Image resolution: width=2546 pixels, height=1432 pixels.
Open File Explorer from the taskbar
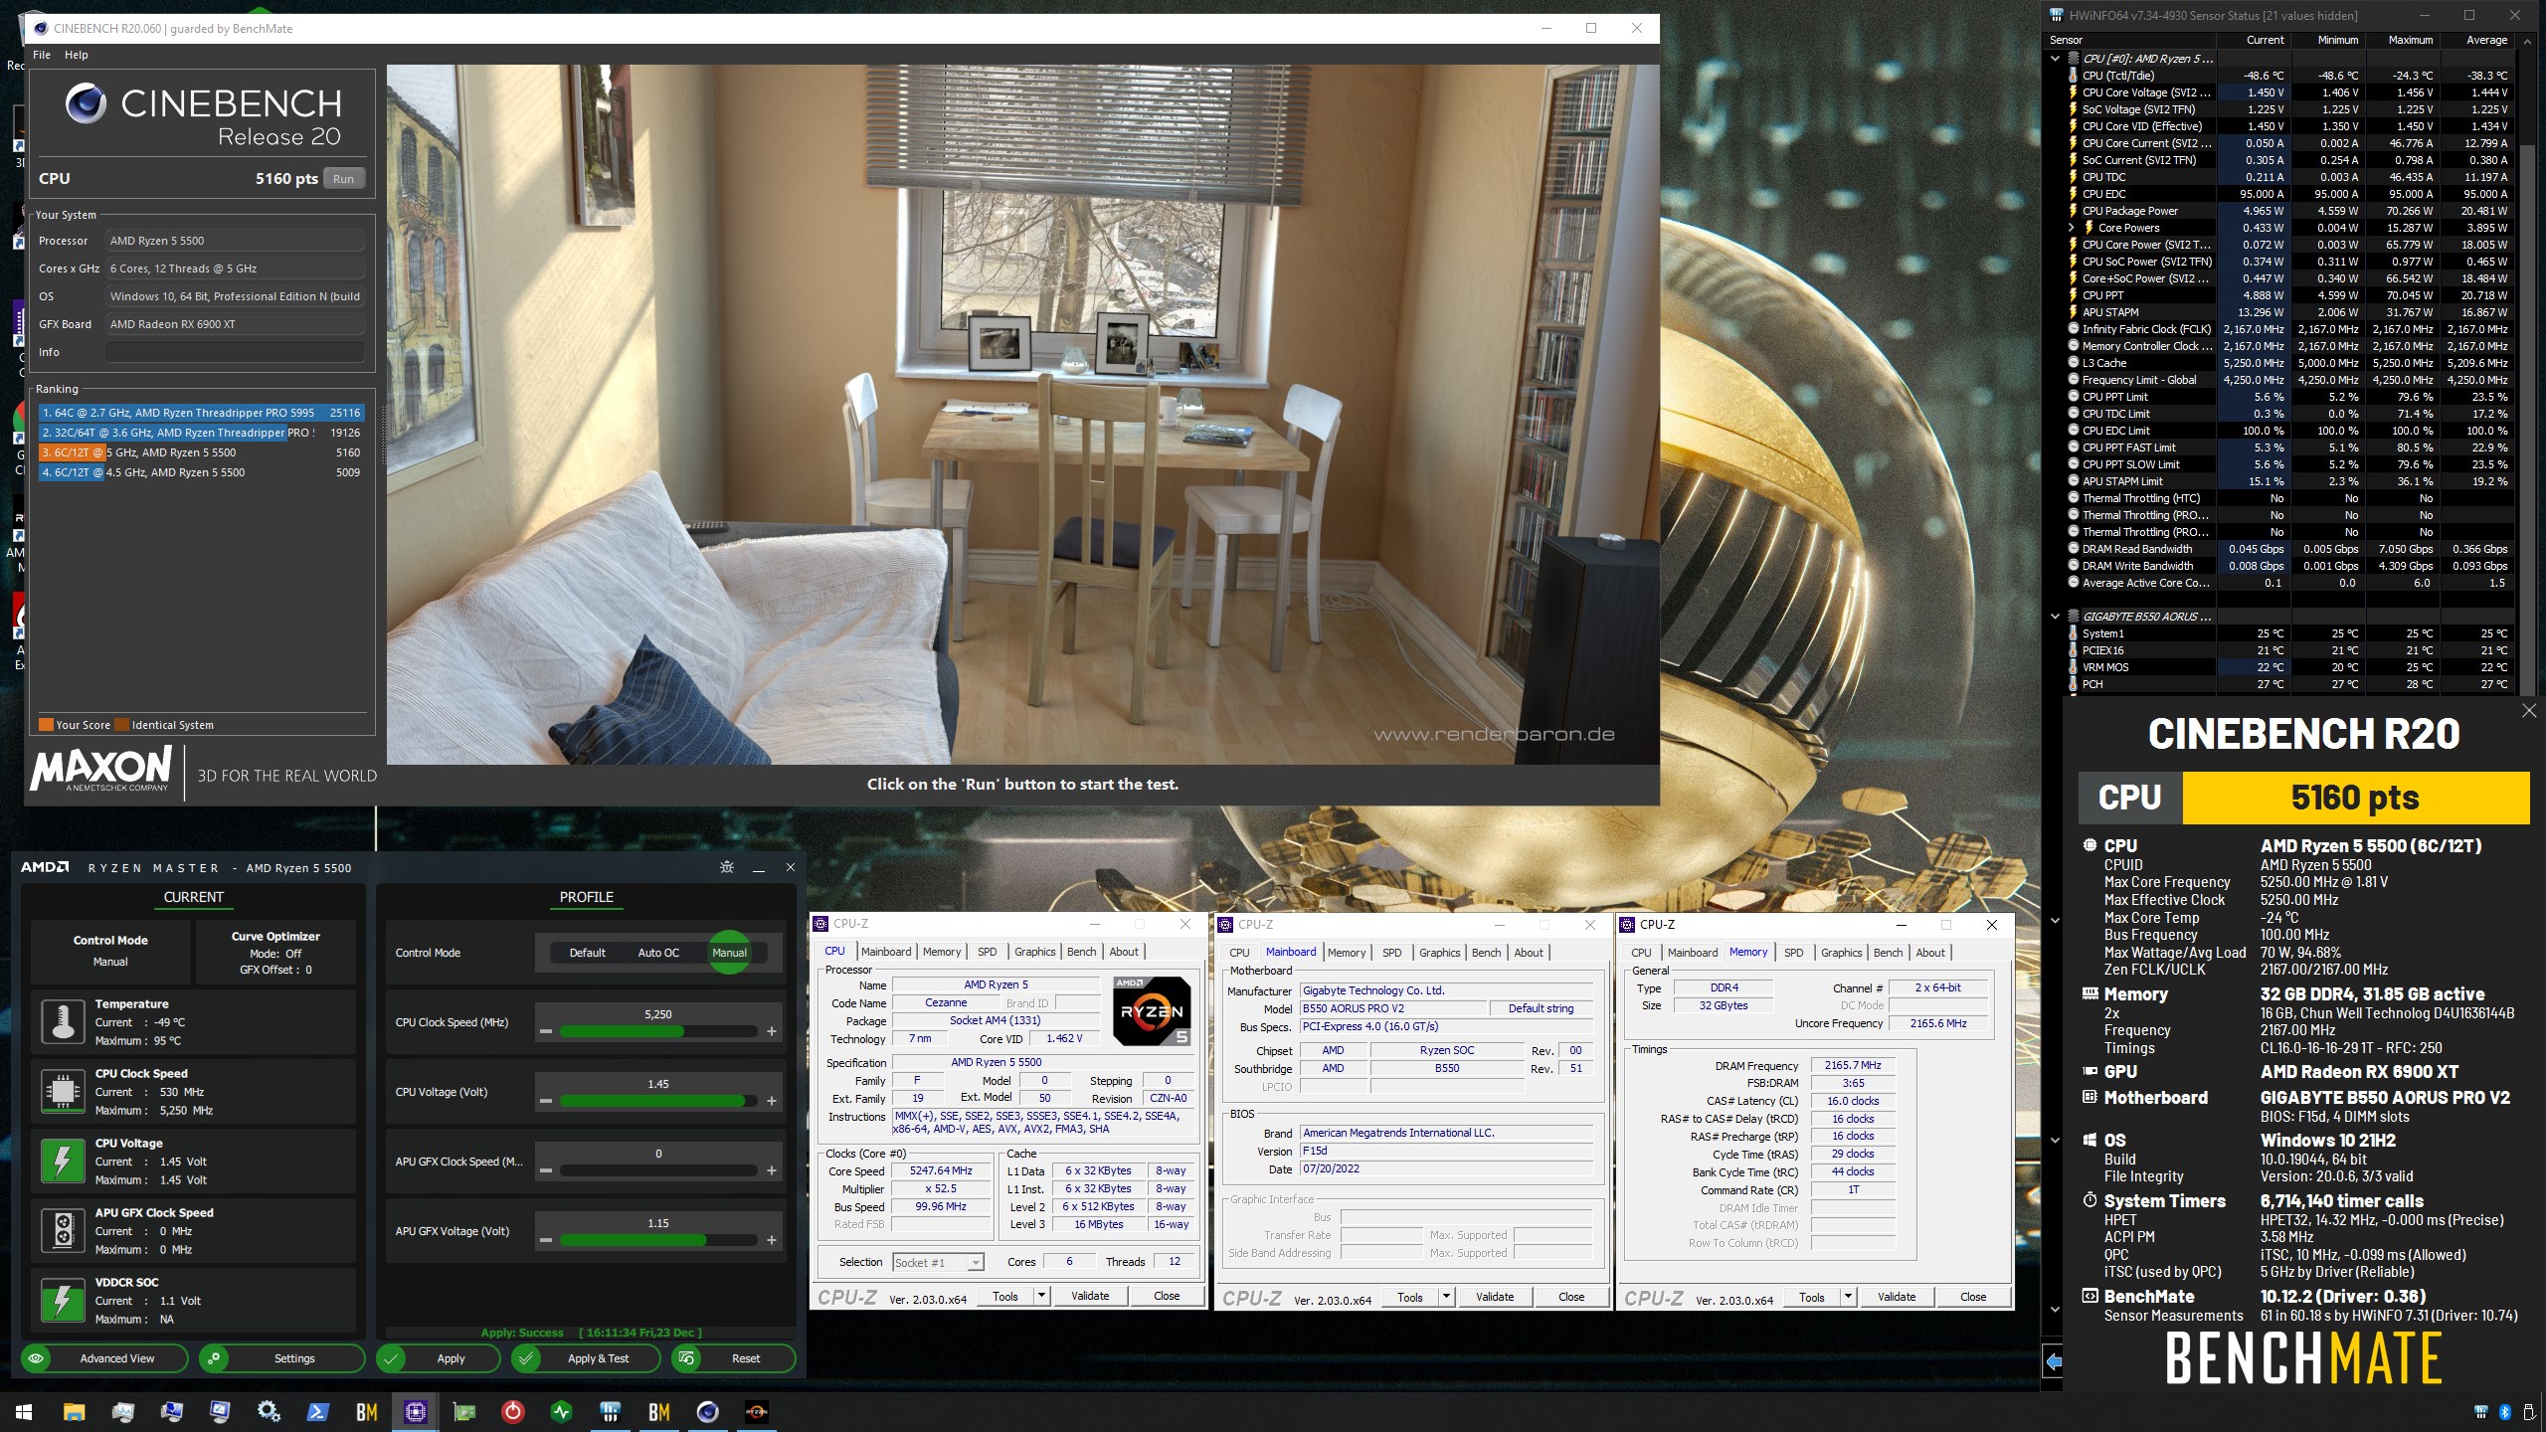tap(75, 1412)
